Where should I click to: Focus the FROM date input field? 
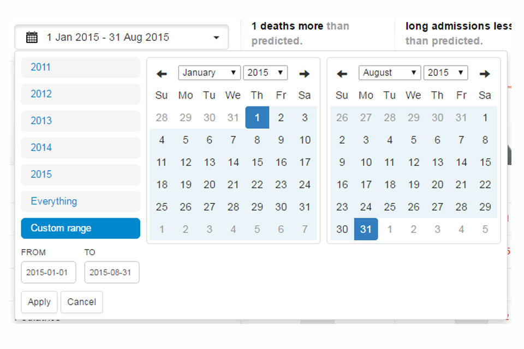49,273
